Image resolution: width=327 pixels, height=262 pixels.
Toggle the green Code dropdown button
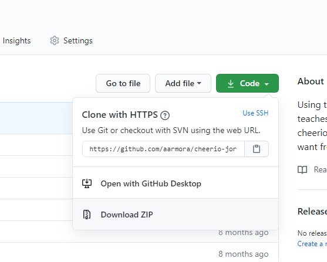pyautogui.click(x=247, y=83)
